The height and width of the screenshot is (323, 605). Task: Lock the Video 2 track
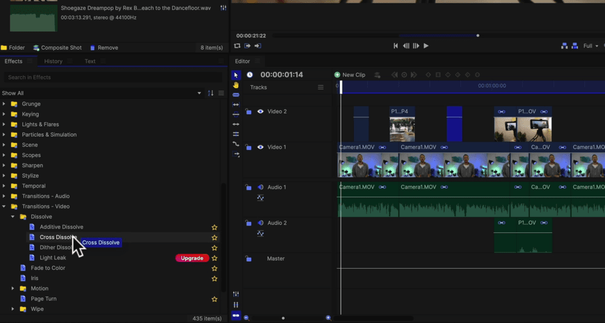tap(249, 111)
